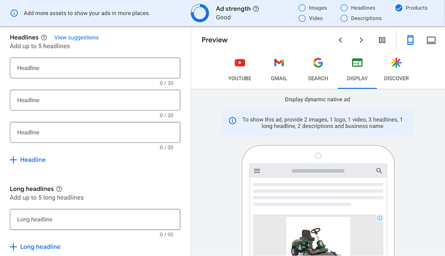The height and width of the screenshot is (256, 445).
Task: Click the Ad strength progress ring
Action: point(200,13)
